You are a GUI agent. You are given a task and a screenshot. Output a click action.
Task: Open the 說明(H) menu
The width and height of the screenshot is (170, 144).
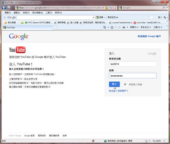pos(58,13)
